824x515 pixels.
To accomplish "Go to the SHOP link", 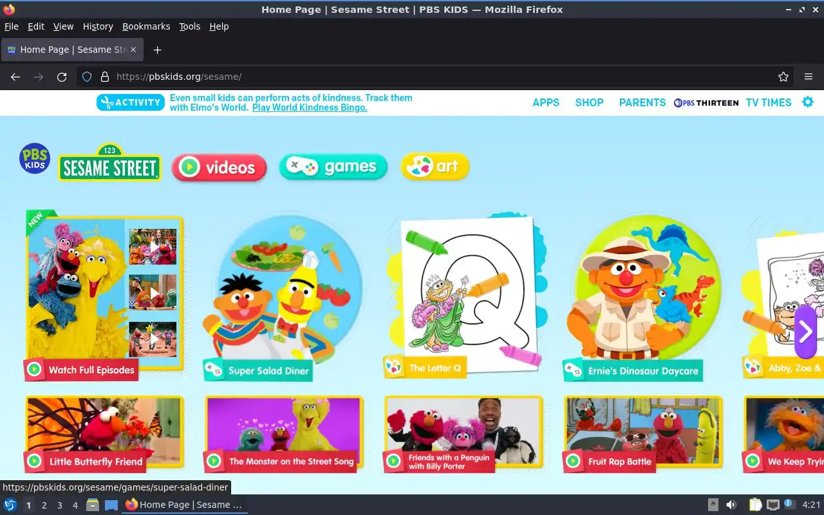I will (589, 102).
